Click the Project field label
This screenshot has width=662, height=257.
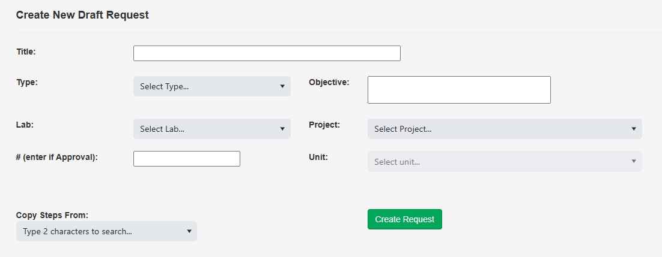324,125
